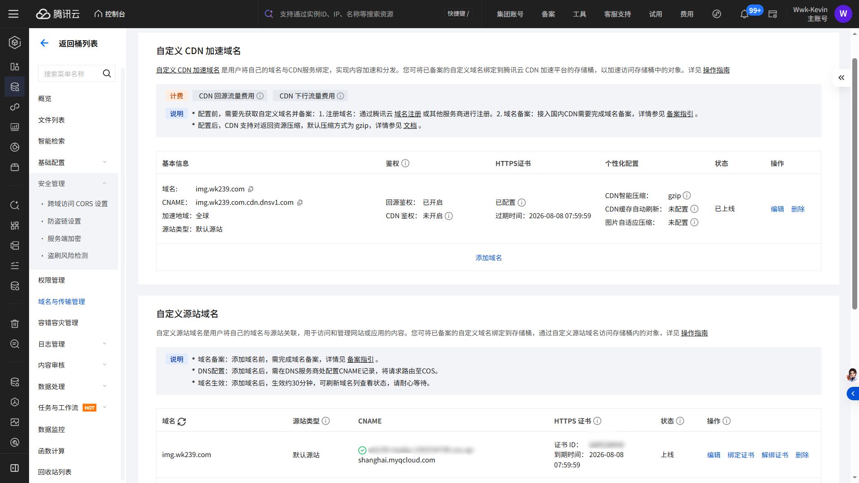
Task: Open the 费用 menu
Action: point(687,14)
